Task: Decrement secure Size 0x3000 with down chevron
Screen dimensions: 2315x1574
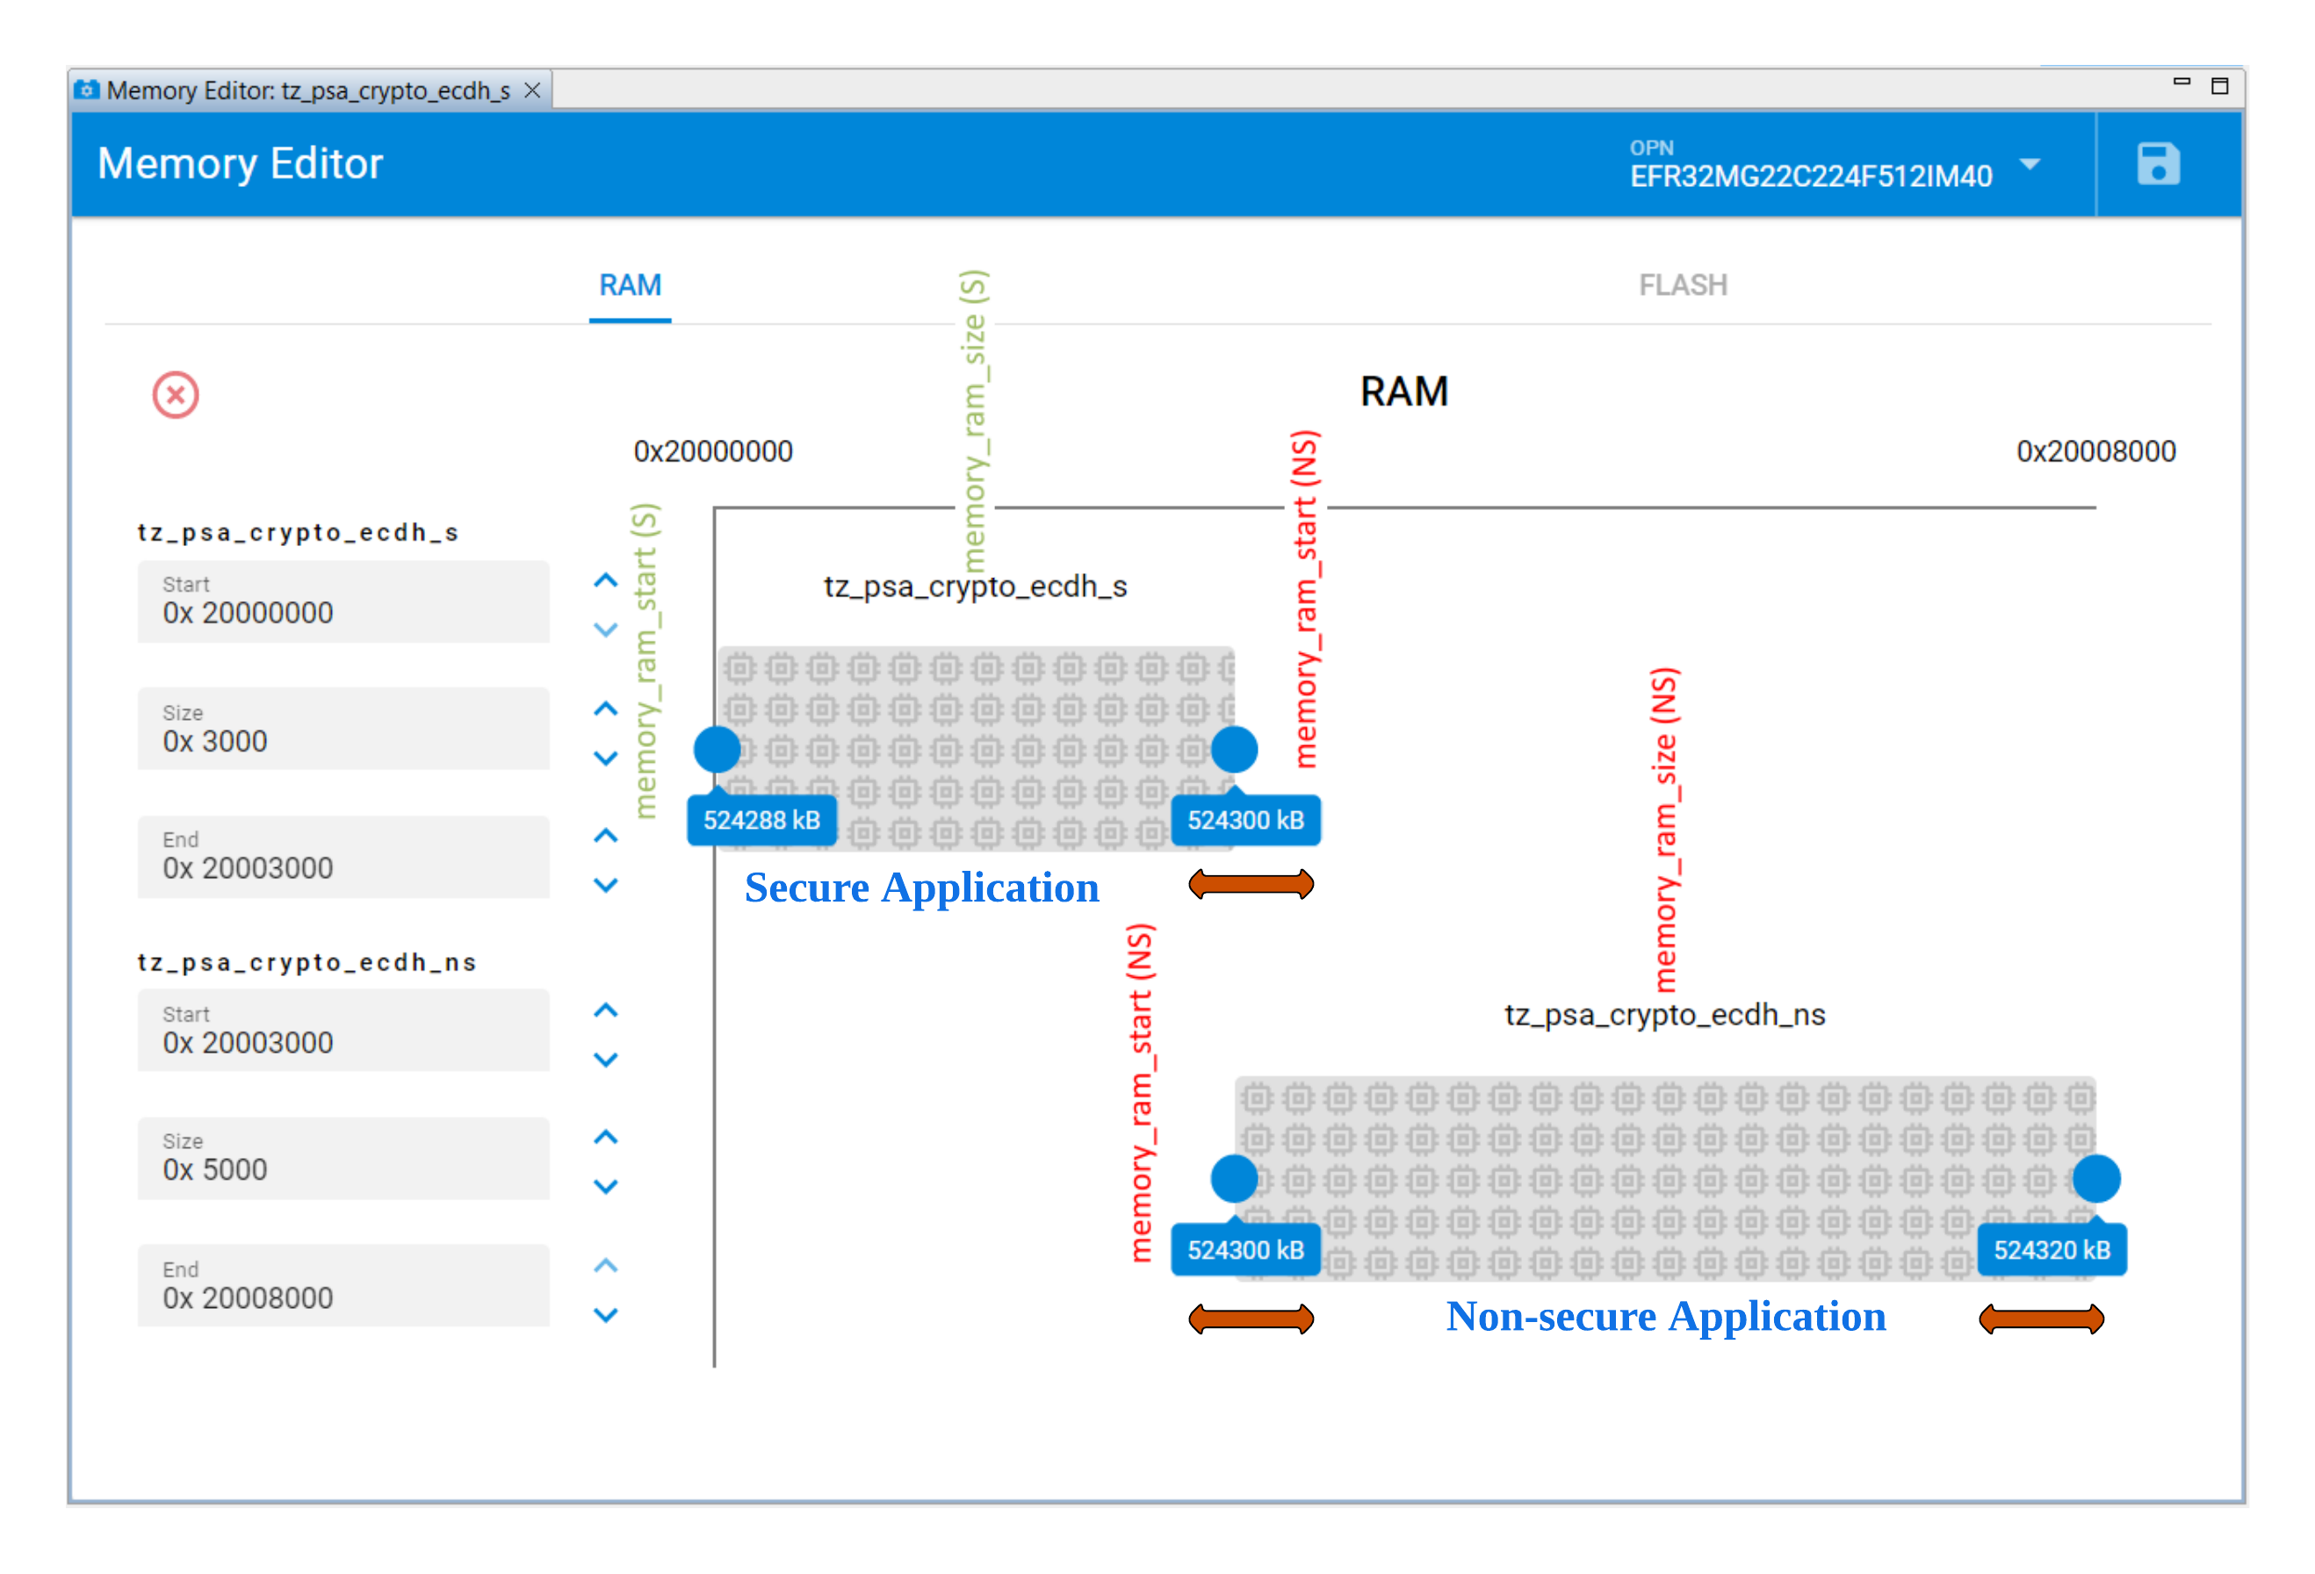Action: (x=606, y=758)
